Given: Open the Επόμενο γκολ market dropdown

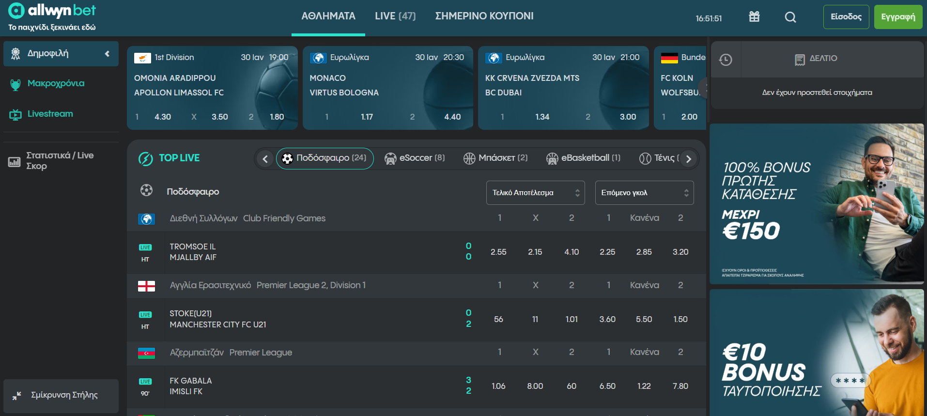Looking at the screenshot, I should 644,193.
